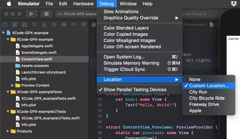
Task: Collapse the XCode-GPX-exampleTests folder
Action: [8, 92]
